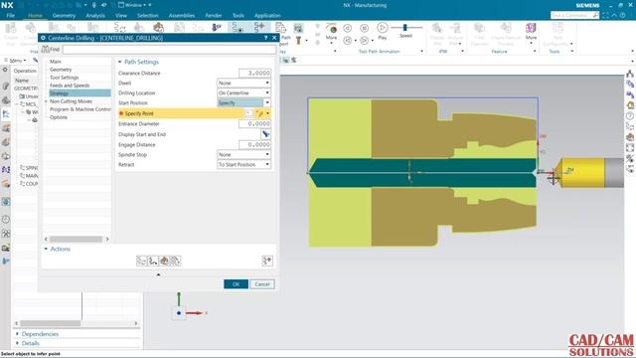
Task: Click the third icon in the Actions row
Action: coord(164,261)
